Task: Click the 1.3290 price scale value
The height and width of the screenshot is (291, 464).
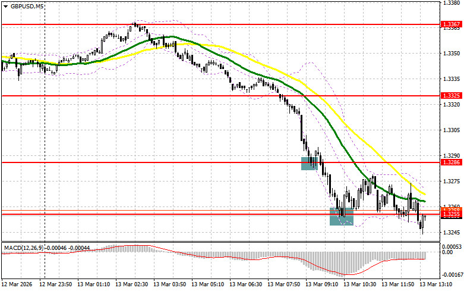Action: click(452, 155)
